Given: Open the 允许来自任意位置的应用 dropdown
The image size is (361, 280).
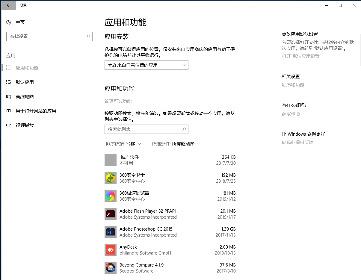Looking at the screenshot, I should point(146,65).
